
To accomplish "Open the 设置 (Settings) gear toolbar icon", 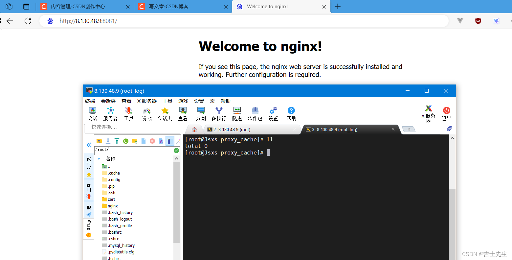I will [273, 114].
